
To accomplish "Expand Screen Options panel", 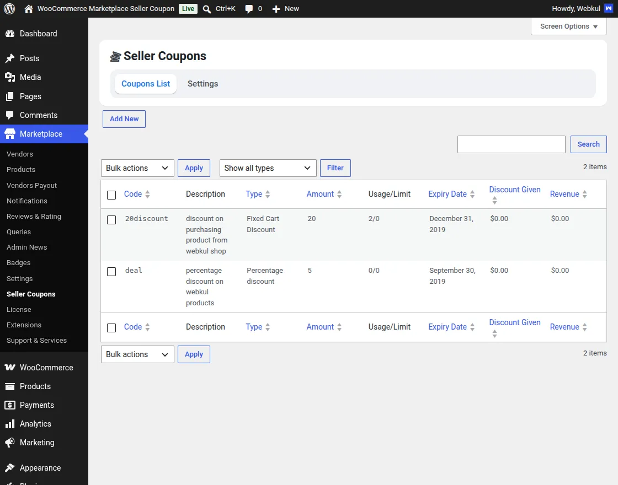I will click(x=569, y=26).
